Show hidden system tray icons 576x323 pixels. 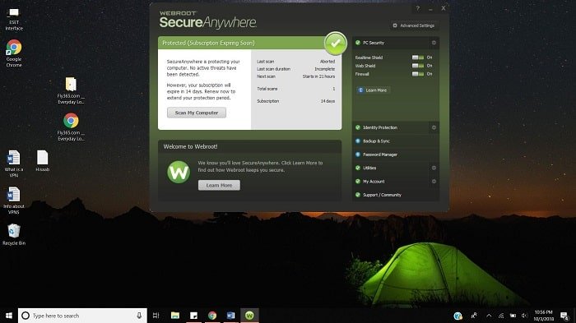click(x=489, y=316)
